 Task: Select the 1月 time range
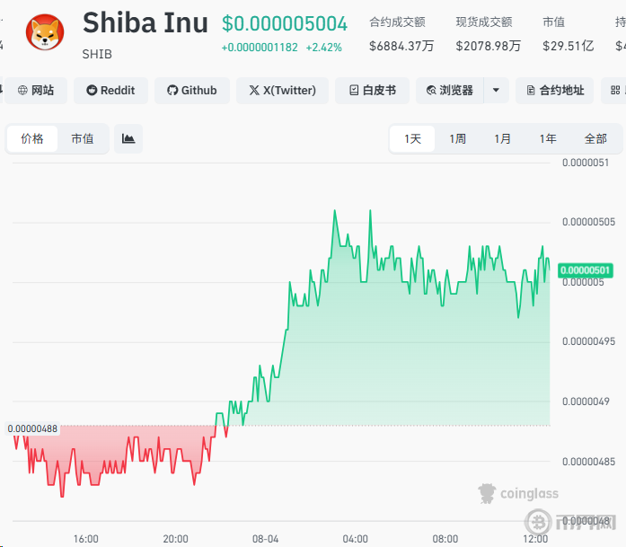503,138
